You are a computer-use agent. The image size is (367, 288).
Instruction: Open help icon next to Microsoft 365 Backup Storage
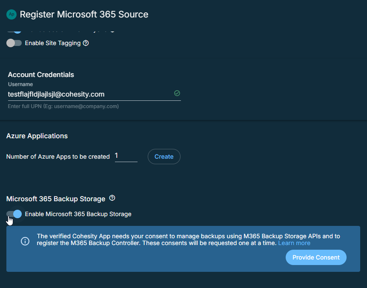pyautogui.click(x=112, y=198)
